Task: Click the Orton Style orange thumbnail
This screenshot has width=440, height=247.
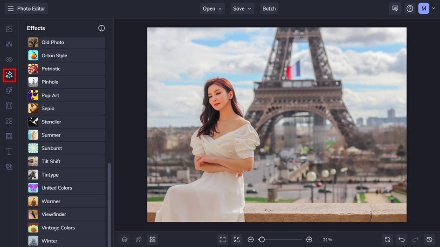Action: coord(33,55)
